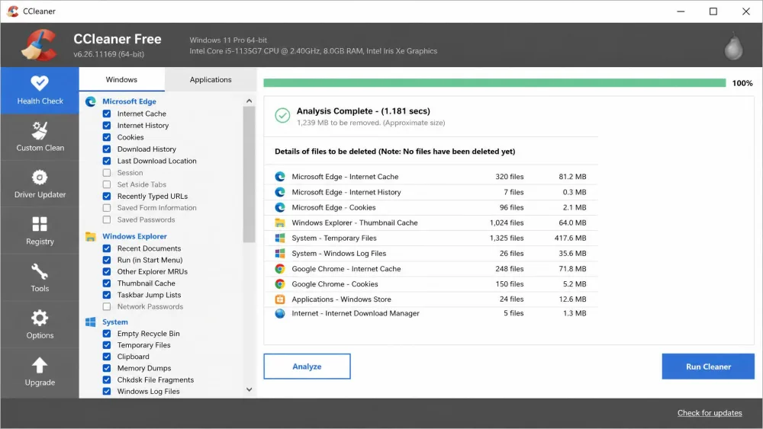The height and width of the screenshot is (429, 763).
Task: Click the pear icon in header
Action: (733, 46)
